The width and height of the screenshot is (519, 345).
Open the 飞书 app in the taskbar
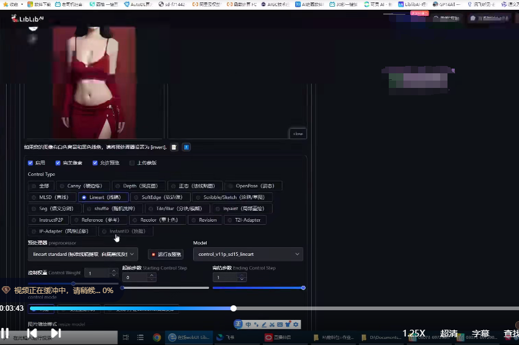226,338
